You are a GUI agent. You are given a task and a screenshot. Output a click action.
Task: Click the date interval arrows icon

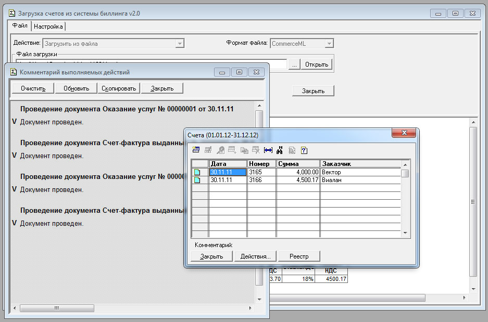point(268,150)
